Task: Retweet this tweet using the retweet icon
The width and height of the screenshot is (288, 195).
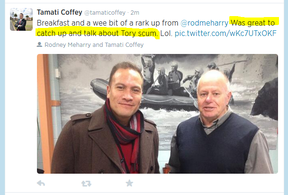Action: tap(86, 183)
